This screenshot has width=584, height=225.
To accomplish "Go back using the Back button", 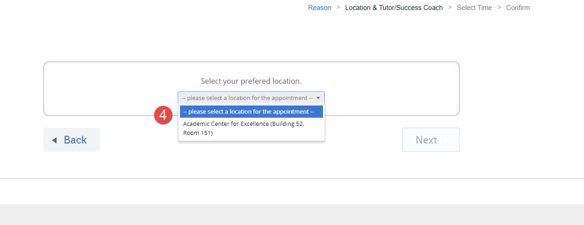I will pos(71,140).
